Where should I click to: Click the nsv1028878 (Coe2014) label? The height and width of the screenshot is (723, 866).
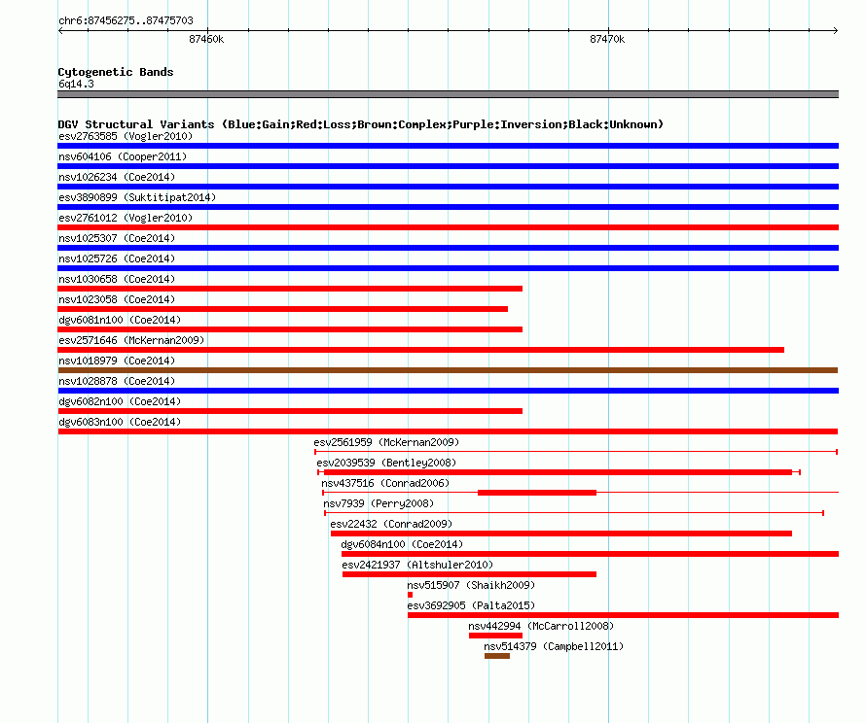(117, 381)
